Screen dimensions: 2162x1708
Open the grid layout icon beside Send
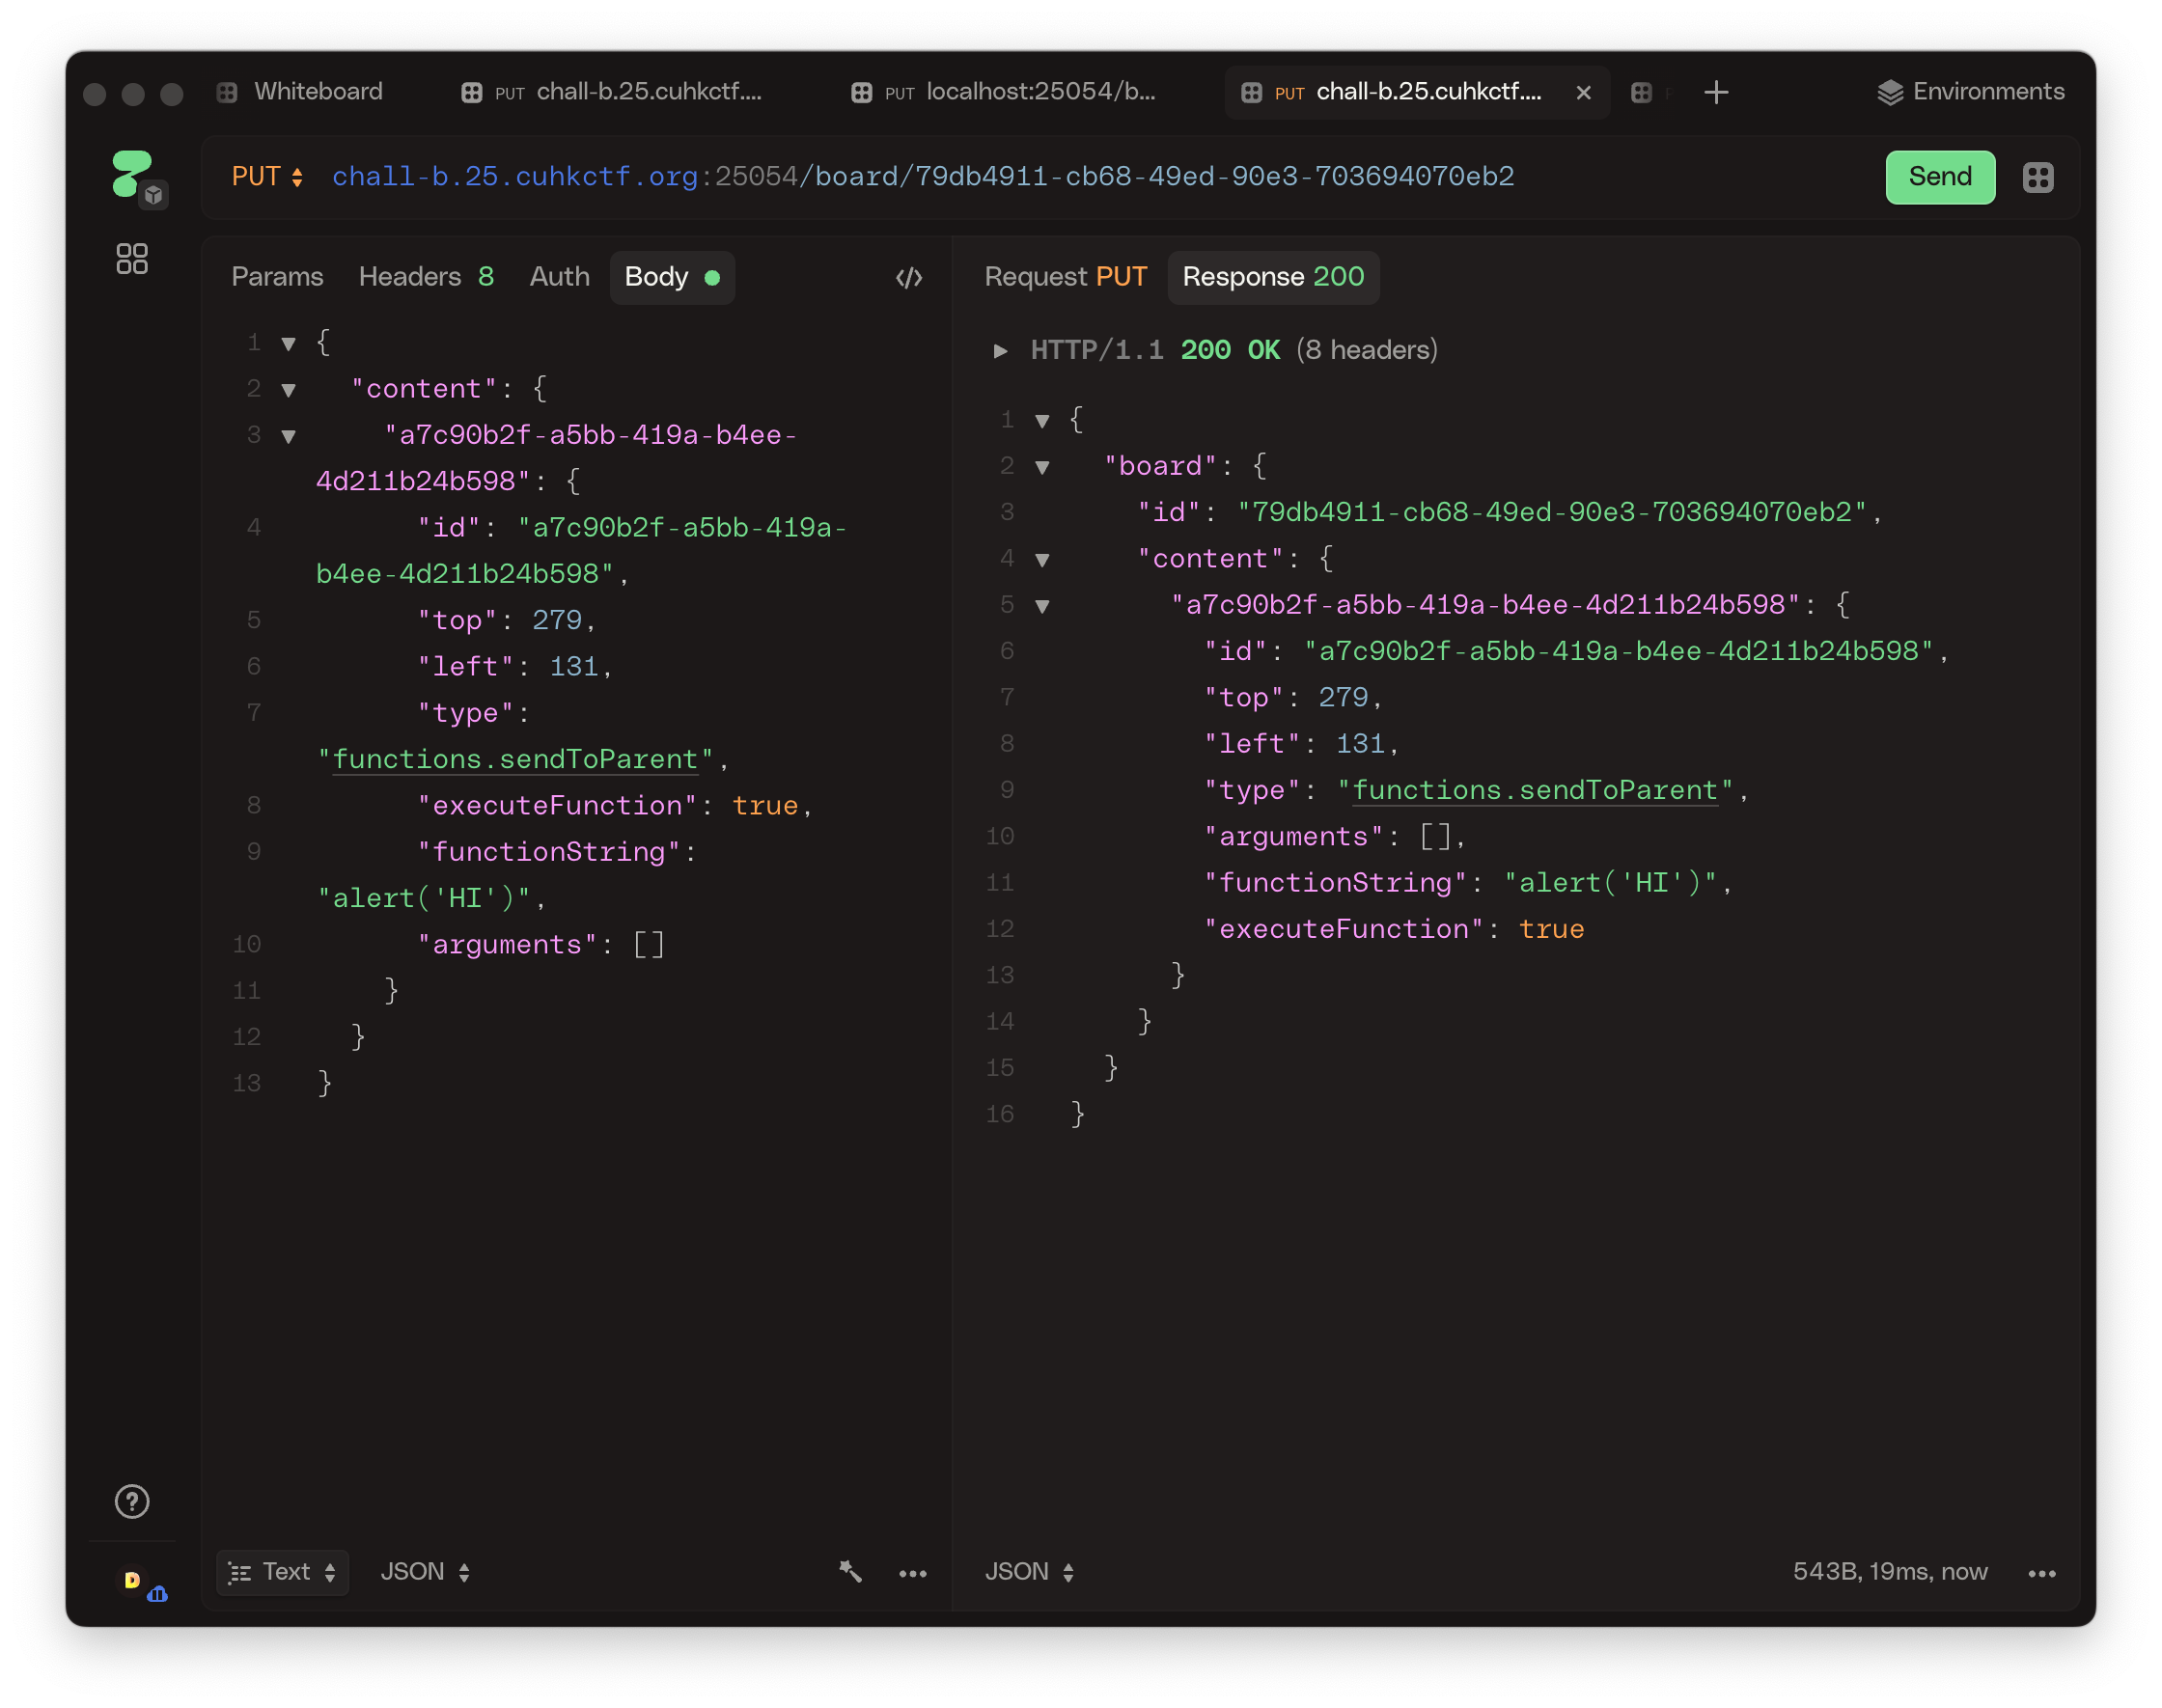click(2037, 178)
